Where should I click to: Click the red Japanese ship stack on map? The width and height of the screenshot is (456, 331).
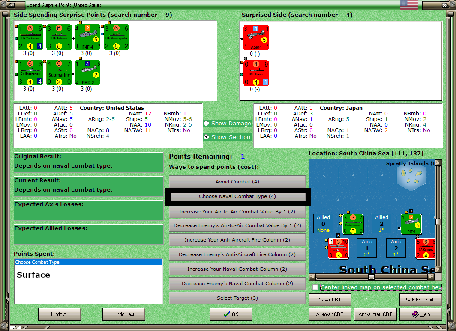click(x=338, y=248)
